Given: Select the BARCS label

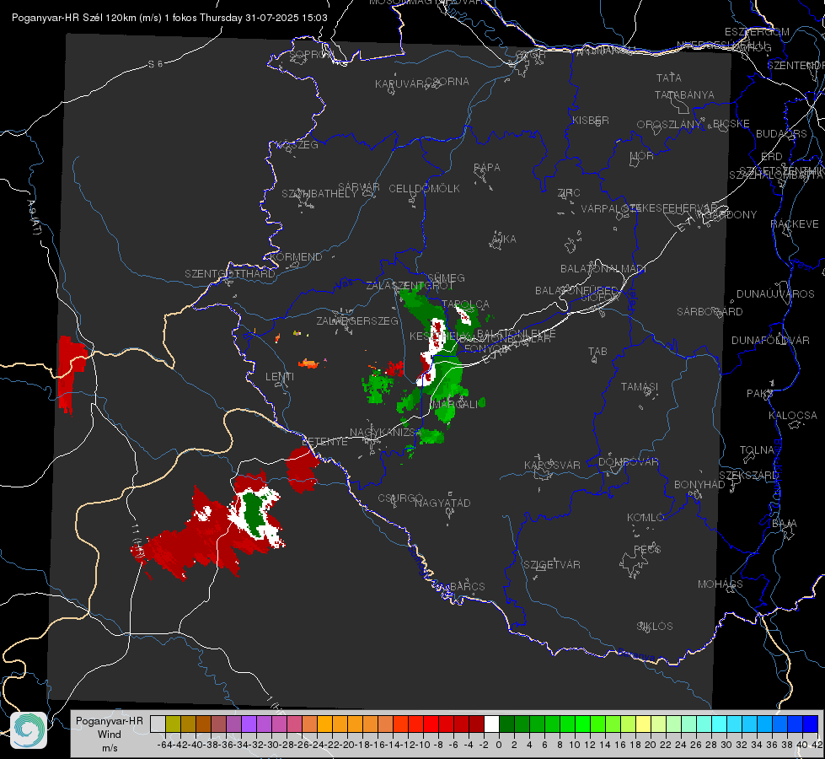Looking at the screenshot, I should coord(467,587).
